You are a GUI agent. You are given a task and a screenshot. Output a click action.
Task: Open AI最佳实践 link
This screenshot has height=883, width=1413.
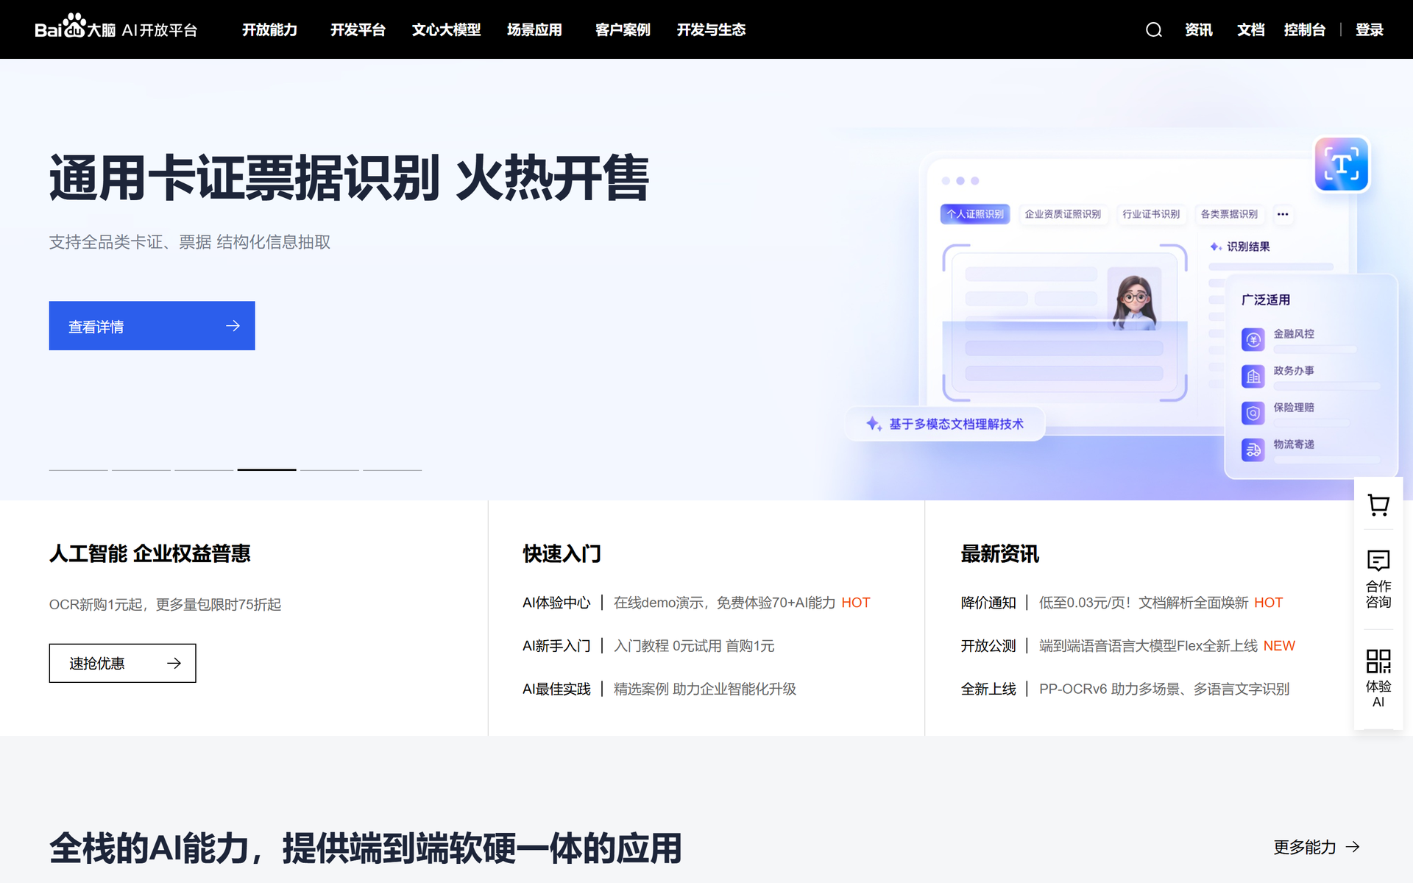tap(659, 689)
